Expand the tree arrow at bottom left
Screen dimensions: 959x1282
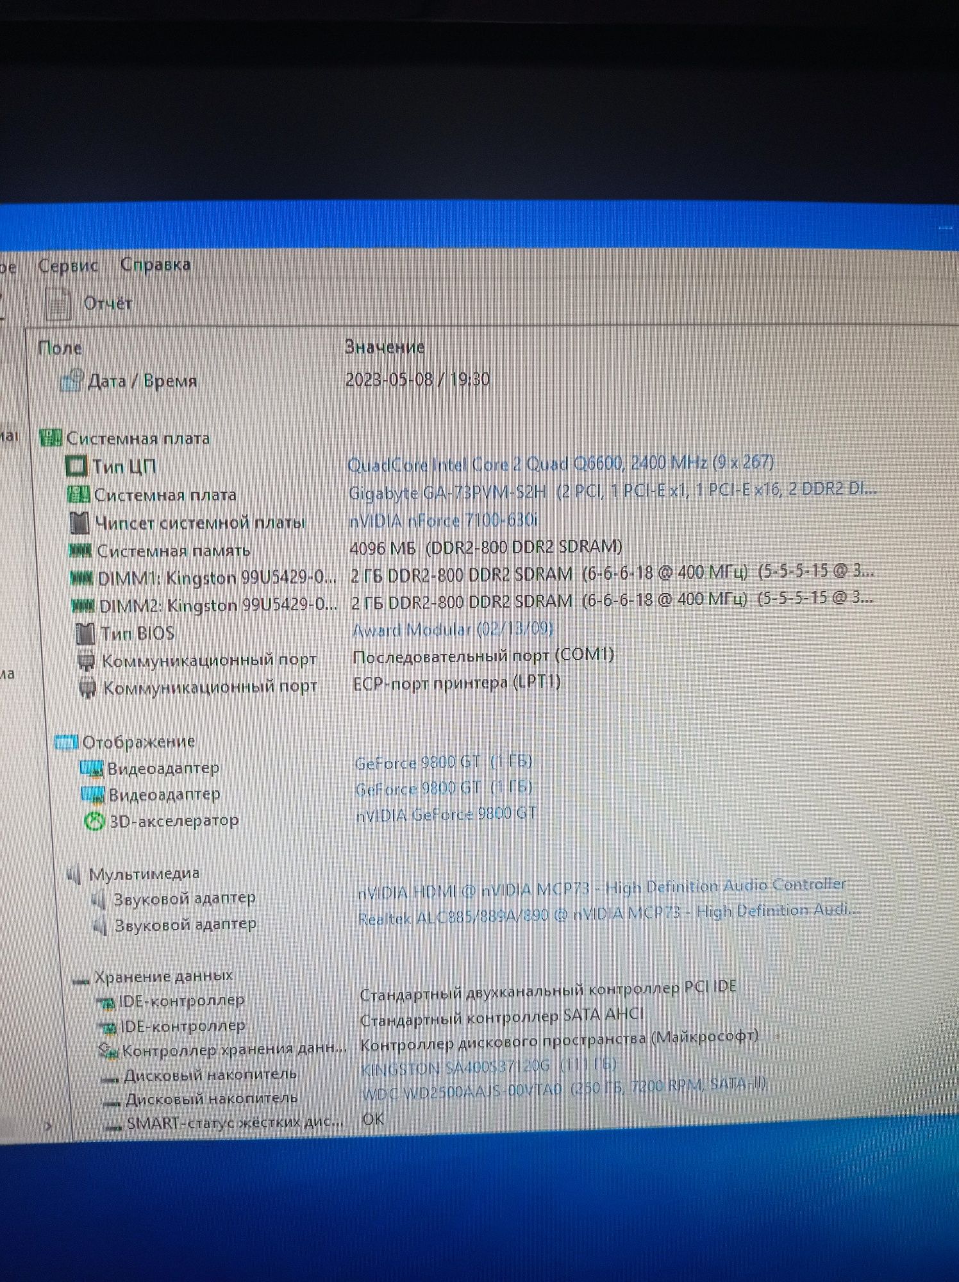(x=49, y=1126)
